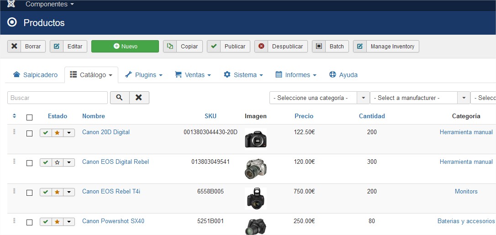Toggle featured star for Canon EOS Rebel T4i
The height and width of the screenshot is (235, 496).
[x=57, y=192]
